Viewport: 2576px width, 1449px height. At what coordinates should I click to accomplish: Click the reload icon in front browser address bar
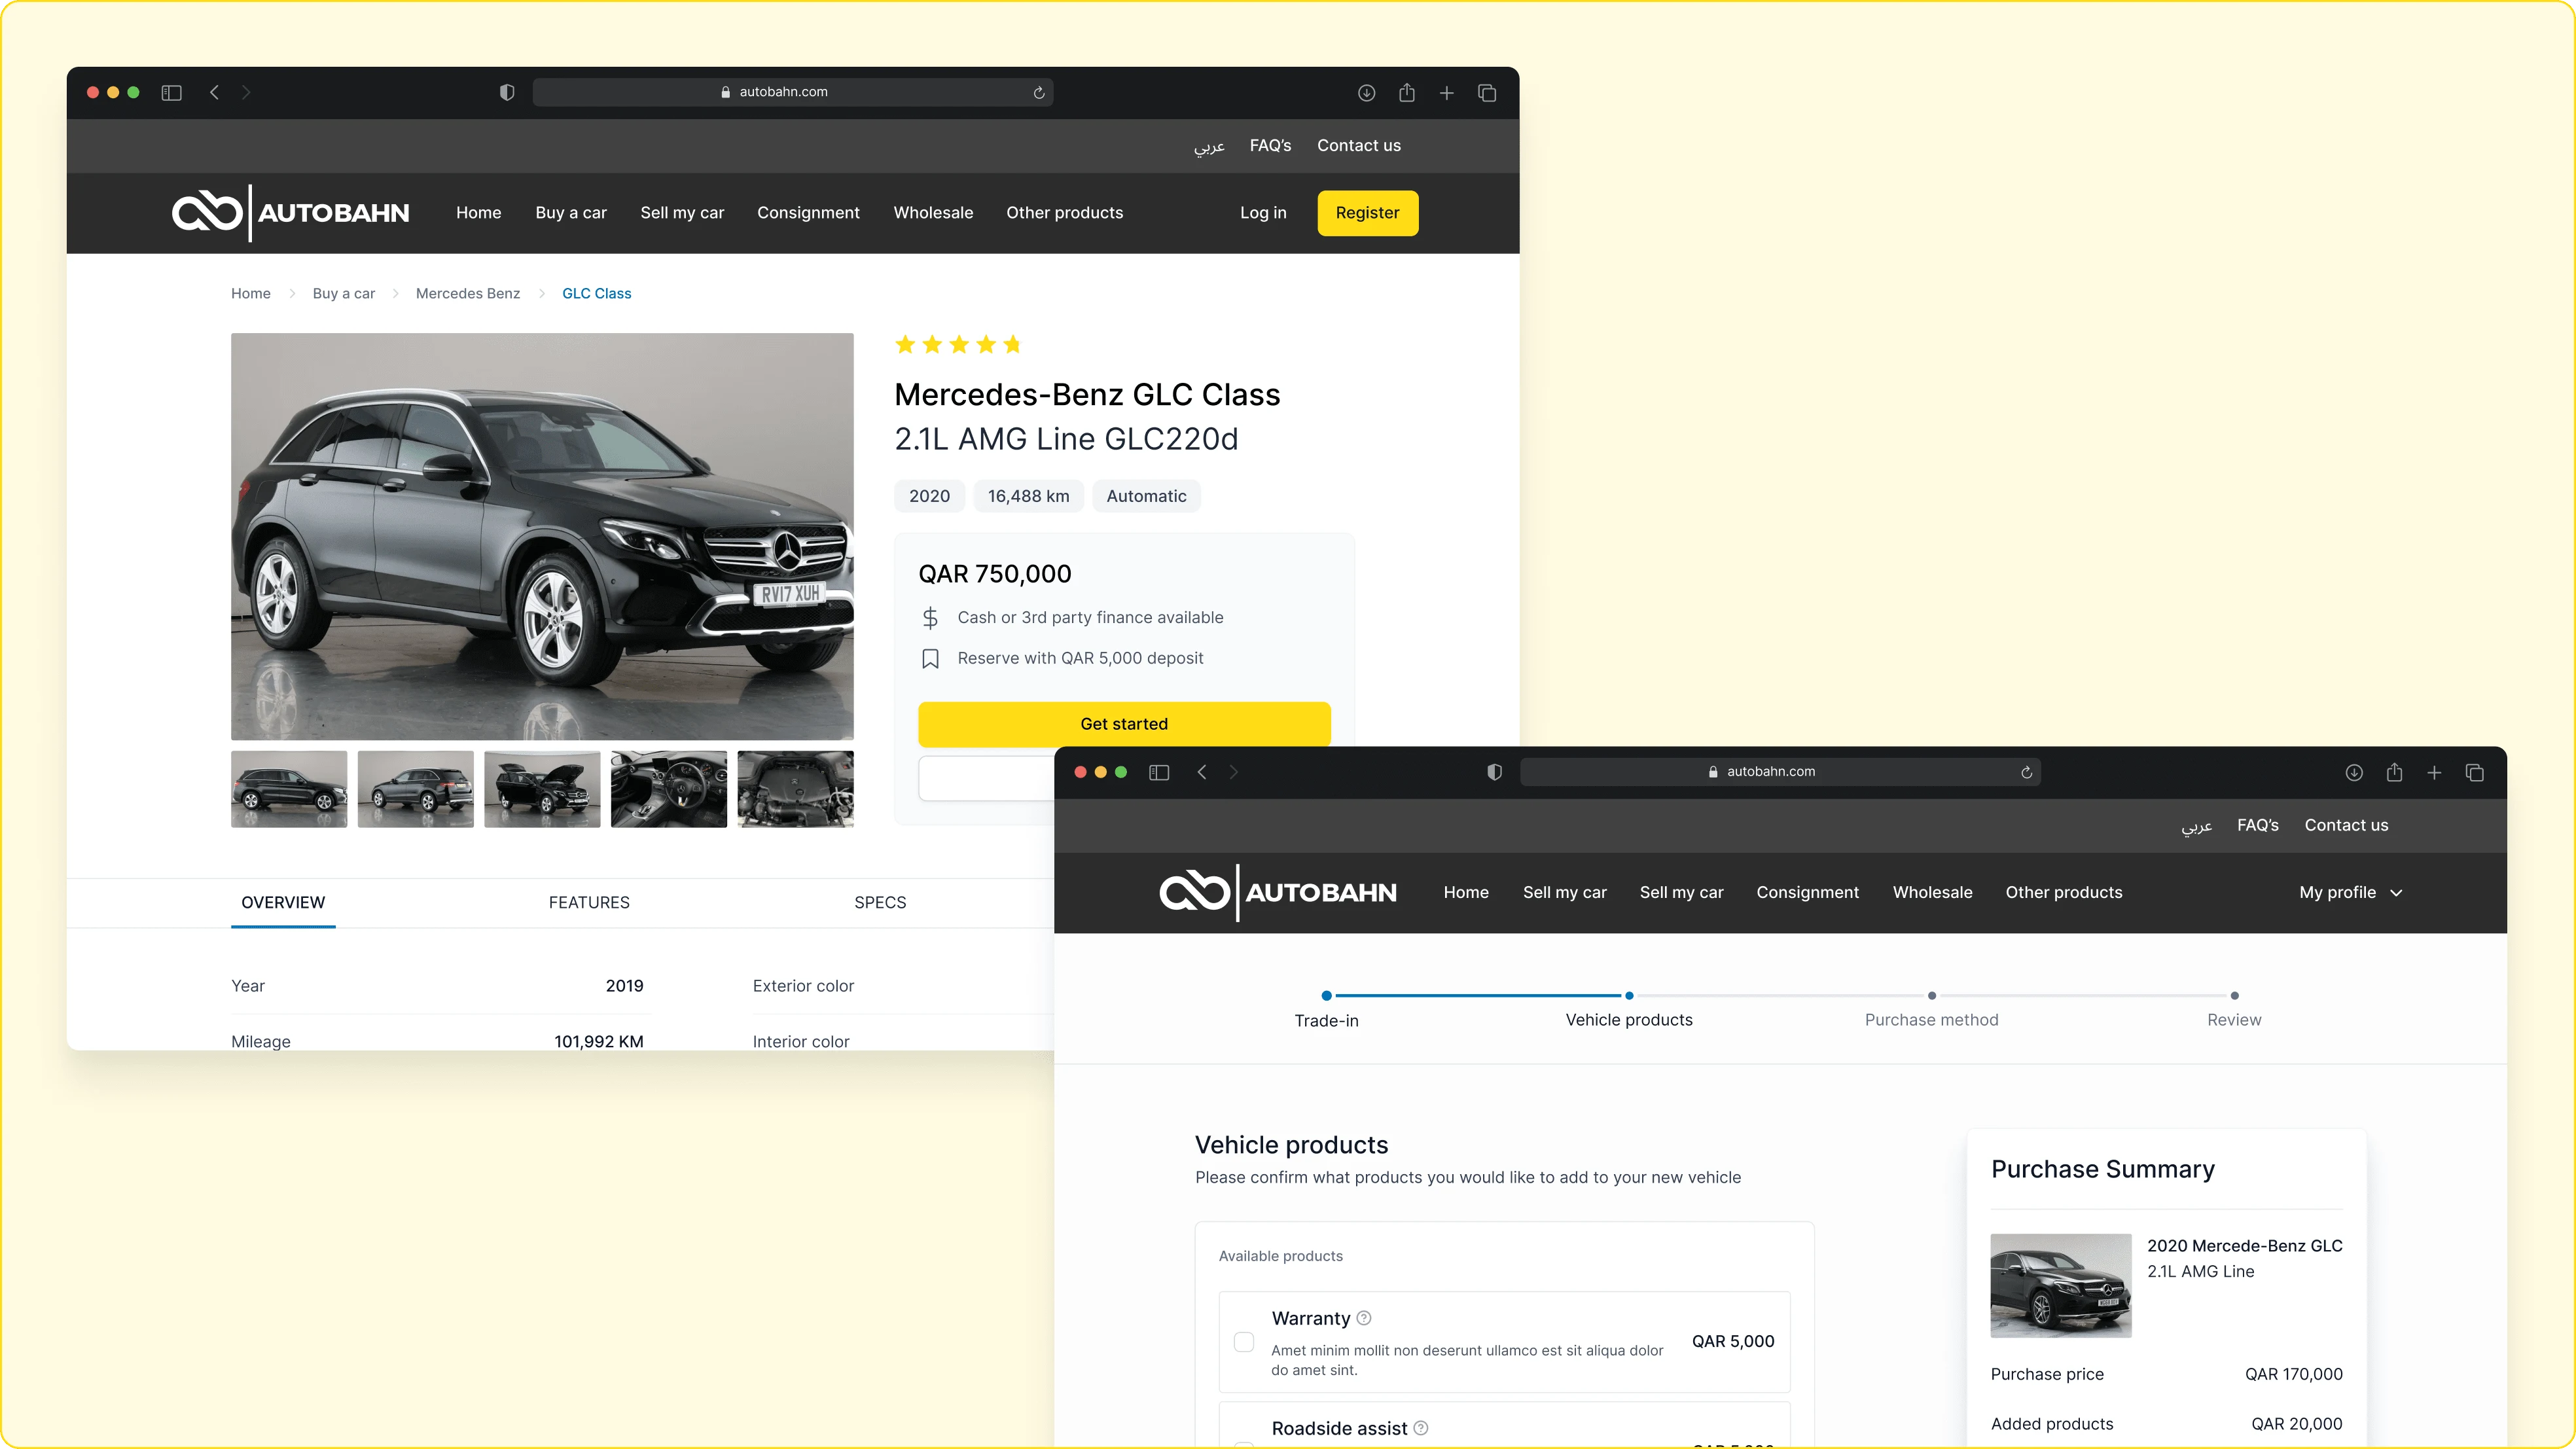pyautogui.click(x=2026, y=772)
